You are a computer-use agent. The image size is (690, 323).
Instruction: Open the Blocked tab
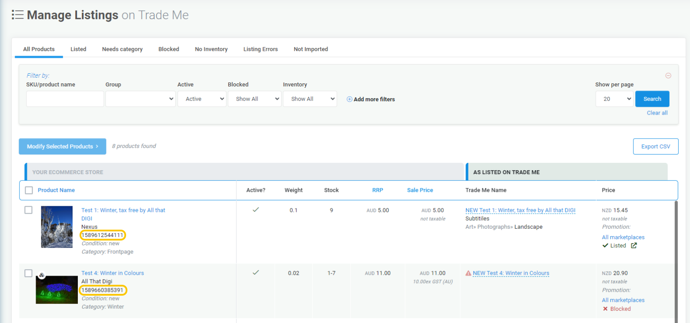pyautogui.click(x=169, y=49)
